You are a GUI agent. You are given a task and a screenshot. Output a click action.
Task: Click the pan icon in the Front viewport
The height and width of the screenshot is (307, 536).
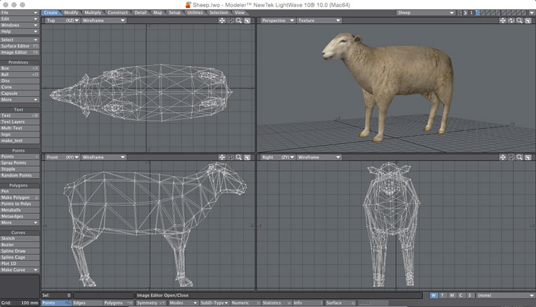pyautogui.click(x=222, y=157)
